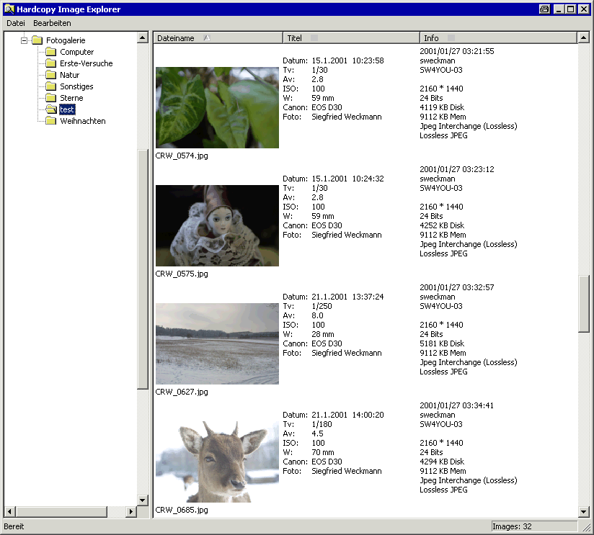594x535 pixels.
Task: Open the Sterne folder icon
Action: click(50, 98)
